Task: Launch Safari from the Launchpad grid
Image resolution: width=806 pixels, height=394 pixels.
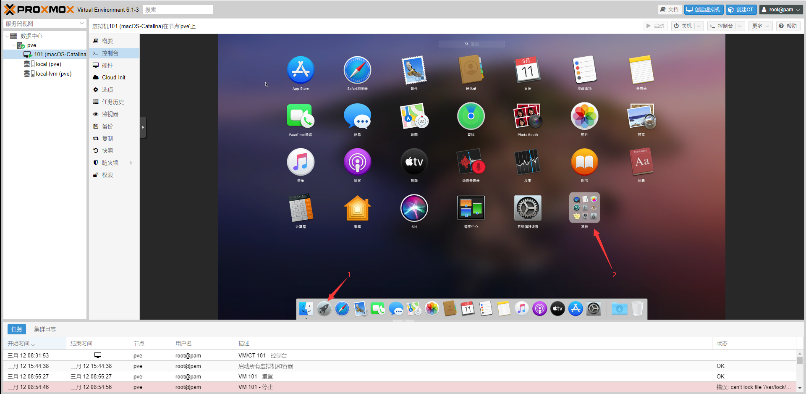Action: (357, 70)
